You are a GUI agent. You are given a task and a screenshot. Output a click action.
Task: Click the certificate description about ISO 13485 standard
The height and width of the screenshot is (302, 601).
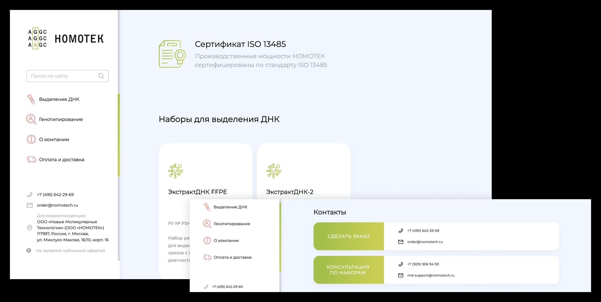pos(261,60)
